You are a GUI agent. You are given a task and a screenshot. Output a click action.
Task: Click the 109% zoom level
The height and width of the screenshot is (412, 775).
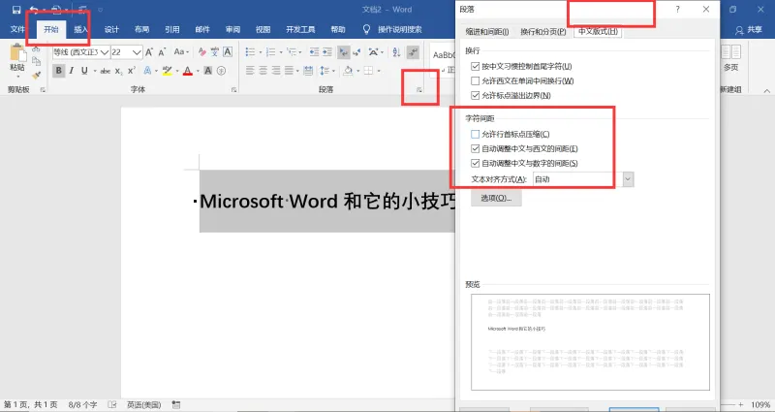coord(760,404)
